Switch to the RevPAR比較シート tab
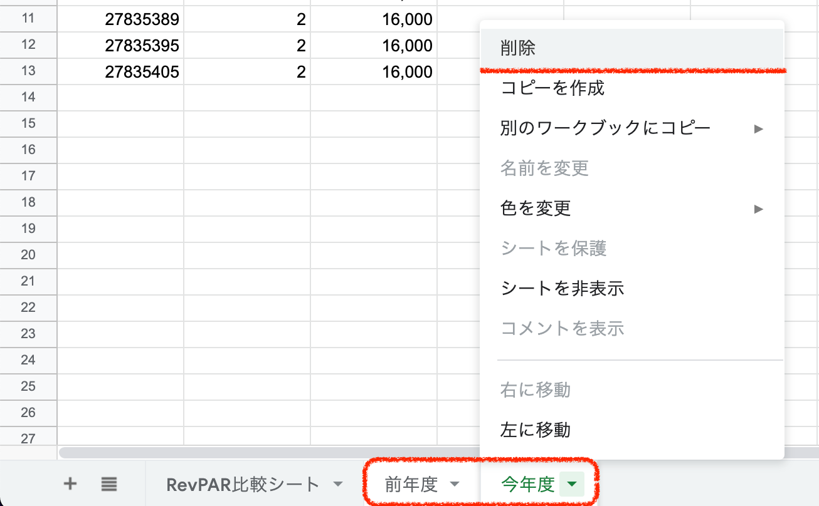The height and width of the screenshot is (506, 819). tap(243, 484)
